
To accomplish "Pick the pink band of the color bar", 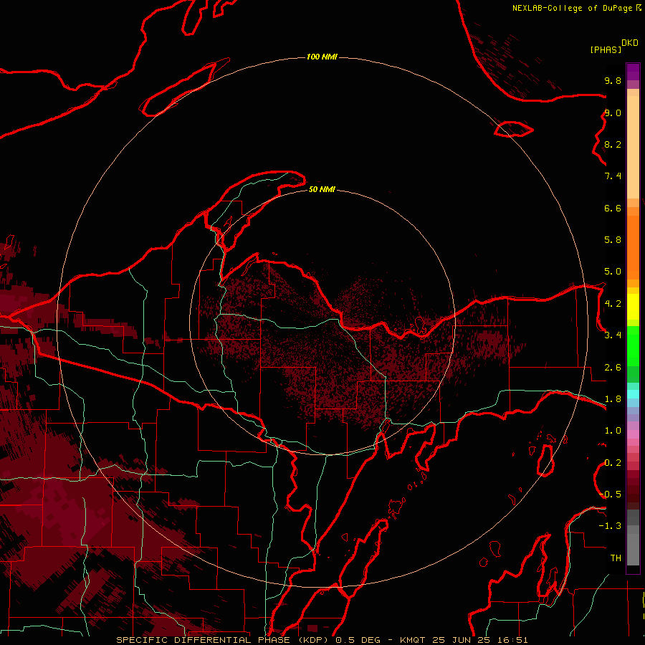I will pyautogui.click(x=633, y=434).
